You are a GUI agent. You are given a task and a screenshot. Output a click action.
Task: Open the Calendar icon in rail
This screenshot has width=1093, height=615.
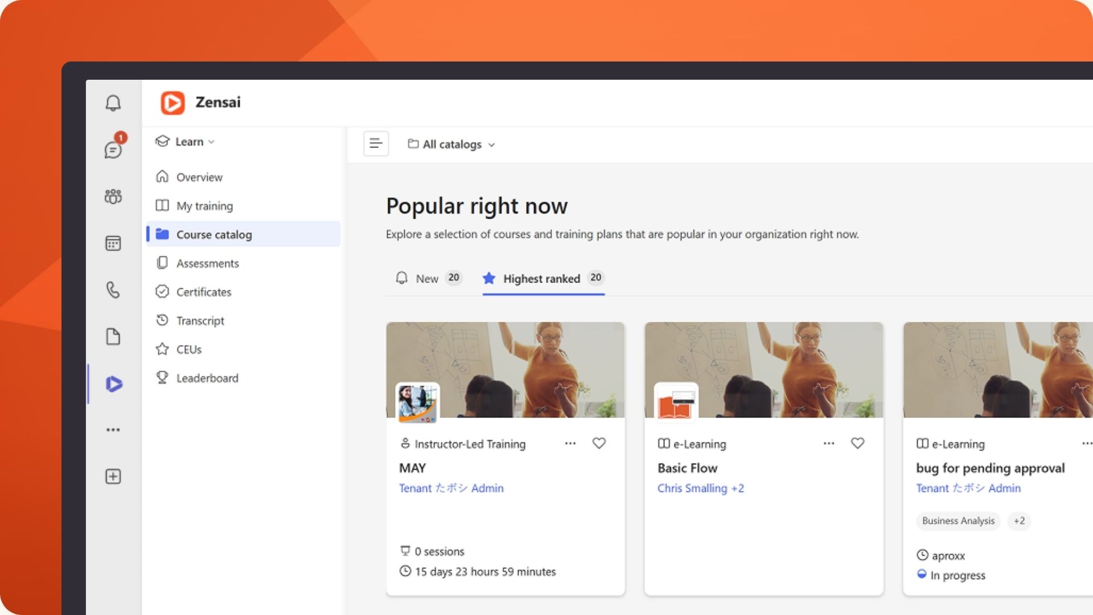[x=113, y=243]
